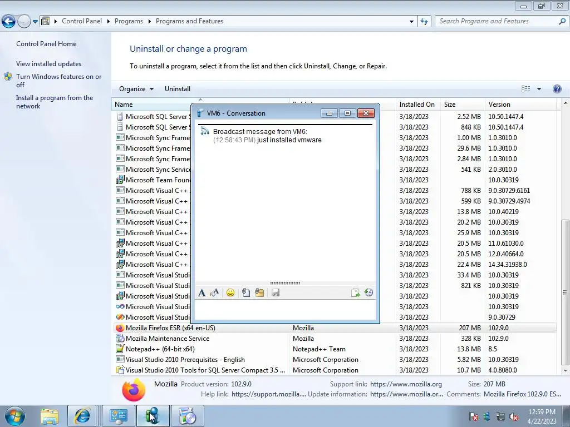Open recent pages dropdown beside forward button

coord(35,22)
